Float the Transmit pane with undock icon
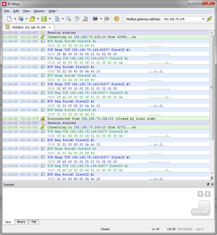The height and width of the screenshot is (235, 217). [x=208, y=184]
